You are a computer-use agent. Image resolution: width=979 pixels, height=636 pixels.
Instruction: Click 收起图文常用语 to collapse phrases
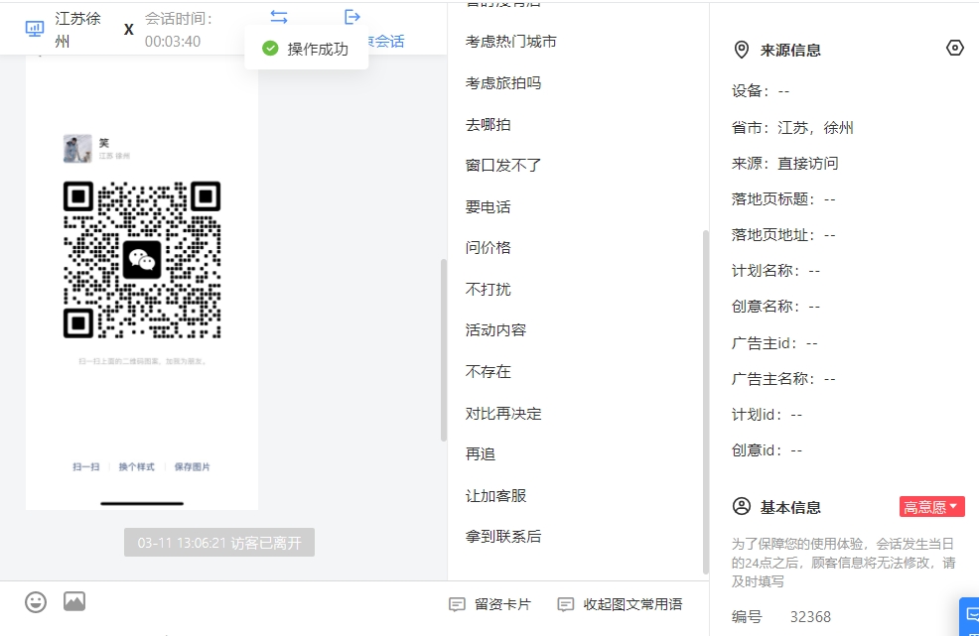click(x=620, y=604)
